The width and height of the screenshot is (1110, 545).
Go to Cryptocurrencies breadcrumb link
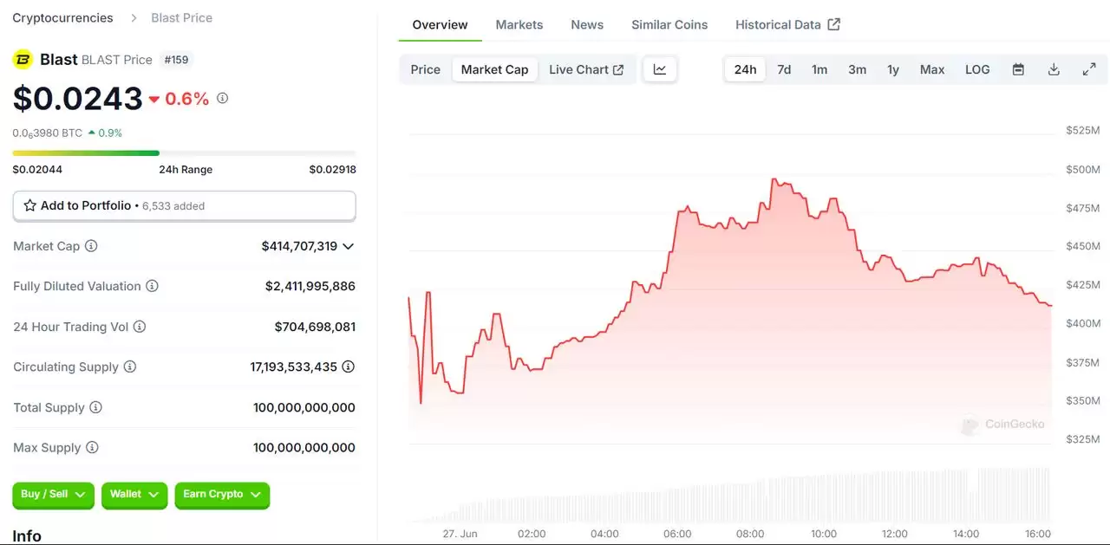point(62,17)
